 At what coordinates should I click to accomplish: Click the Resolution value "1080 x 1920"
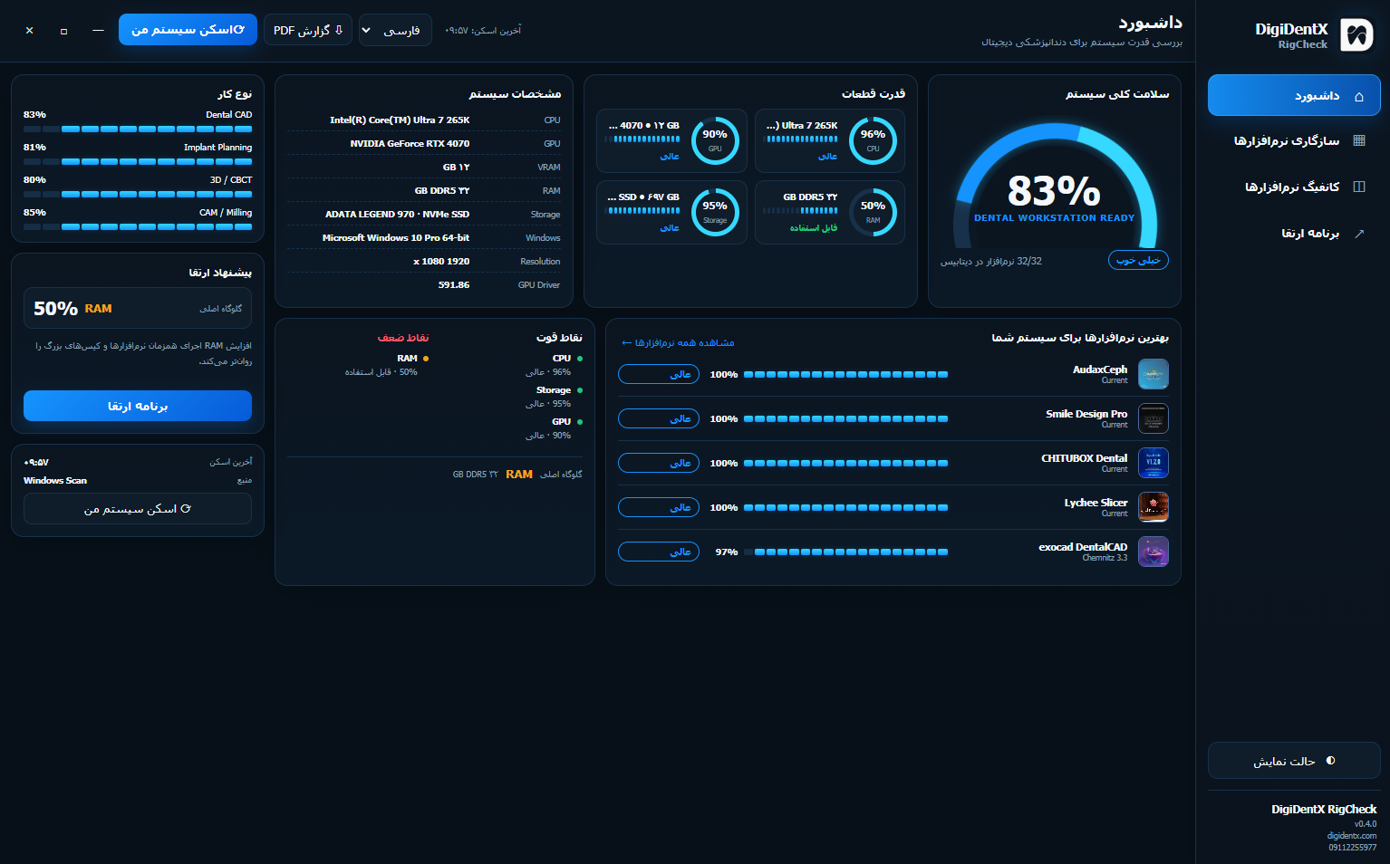point(441,262)
